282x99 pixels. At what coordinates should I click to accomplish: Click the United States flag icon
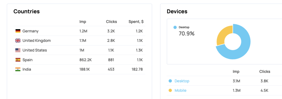tap(18, 50)
